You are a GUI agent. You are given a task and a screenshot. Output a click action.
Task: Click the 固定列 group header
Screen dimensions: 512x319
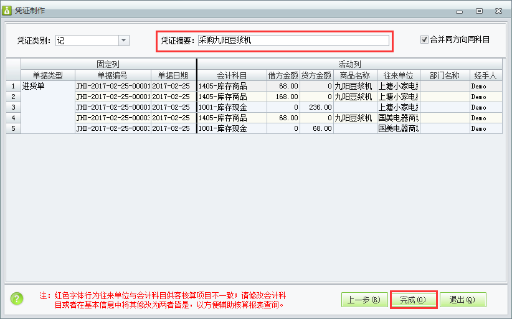tap(108, 64)
